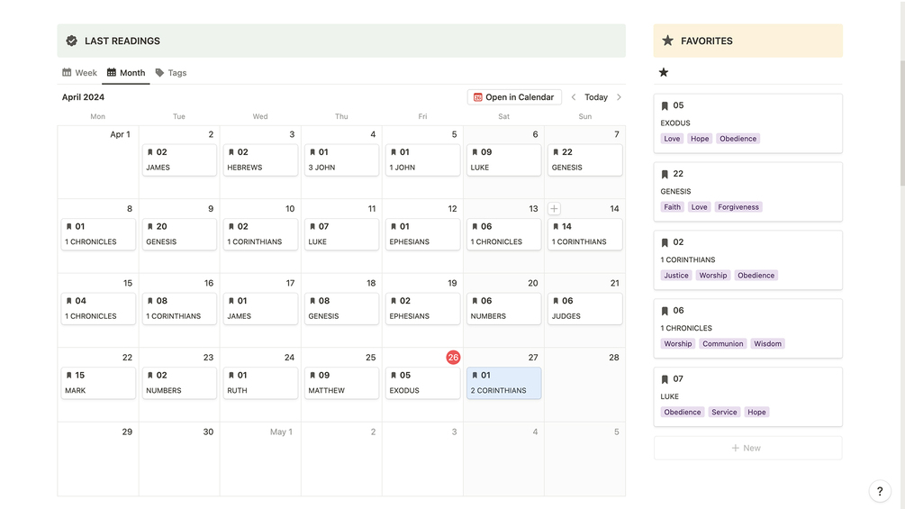Click the calendar icon in Open in Calendar
The height and width of the screenshot is (509, 905).
[x=477, y=97]
